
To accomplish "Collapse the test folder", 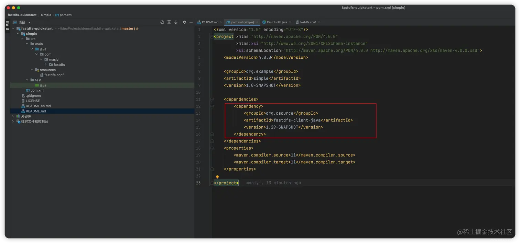I will 27,80.
